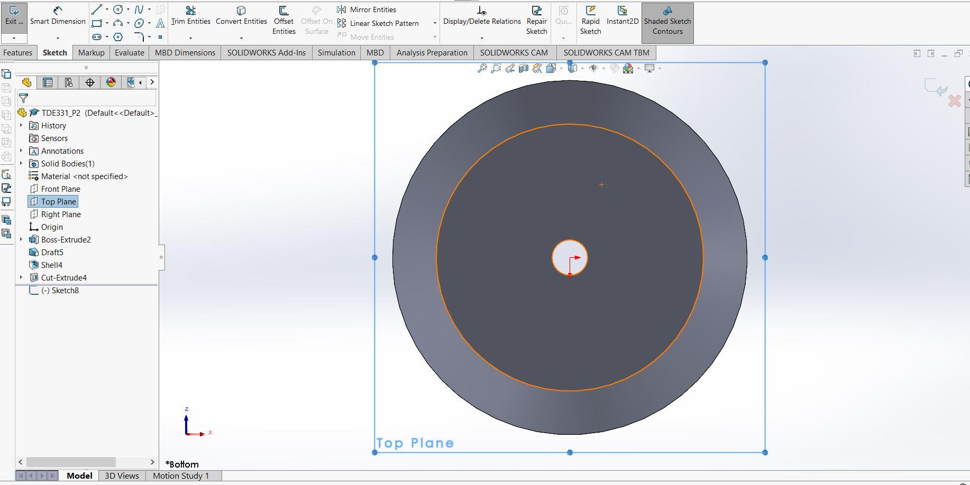This screenshot has width=970, height=485.
Task: Select the Right Plane tree item
Action: (x=55, y=214)
